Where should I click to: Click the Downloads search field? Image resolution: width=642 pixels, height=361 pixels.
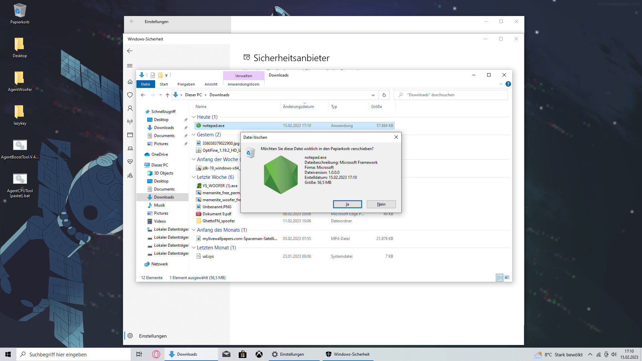point(451,95)
